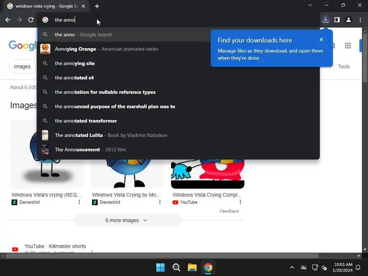Click the horizontal scrollbar right arrow
Viewport: 368px width, 276px height.
click(x=359, y=256)
